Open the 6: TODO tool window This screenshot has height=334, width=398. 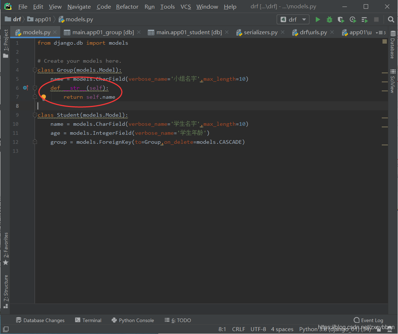(x=178, y=320)
